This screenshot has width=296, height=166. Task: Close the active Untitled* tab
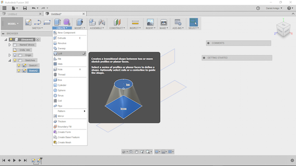84,14
